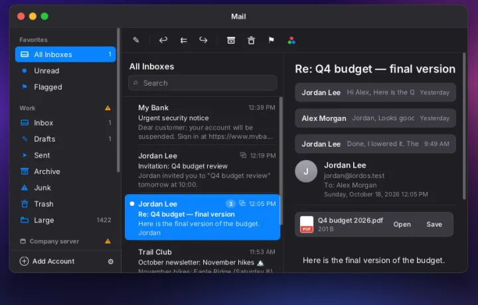Viewport: 478px width, 305px height.
Task: Click recipient 'To: Alex Morgan'
Action: tap(351, 185)
